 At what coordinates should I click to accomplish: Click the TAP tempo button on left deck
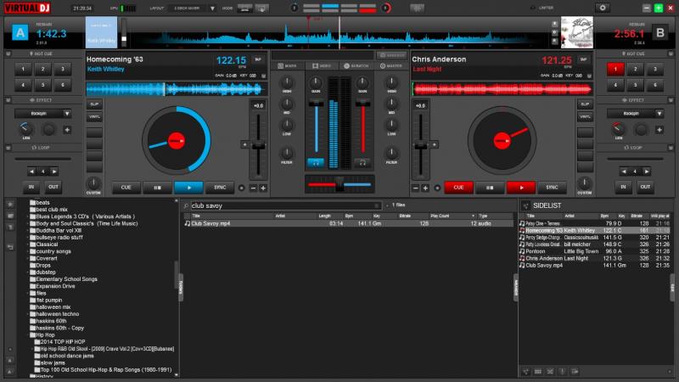[259, 61]
